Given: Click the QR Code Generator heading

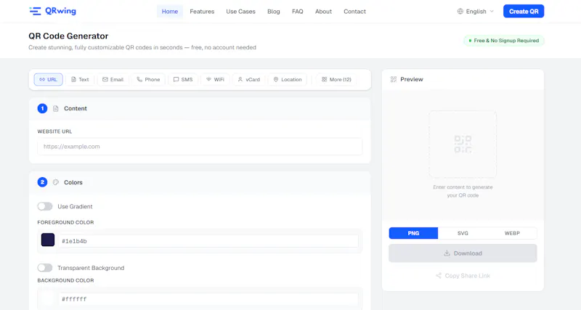Looking at the screenshot, I should 68,36.
